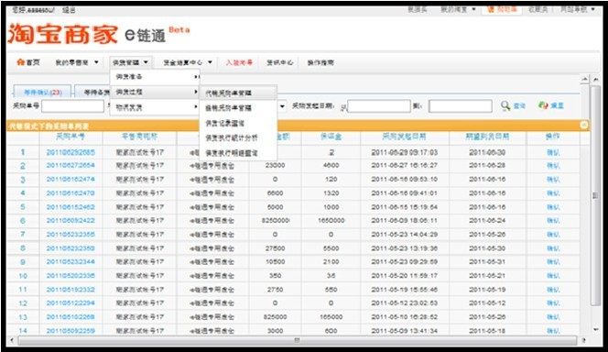Screen dimensions: 608x352
Task: Expand the 物流发货 submenu
Action: pyautogui.click(x=155, y=107)
